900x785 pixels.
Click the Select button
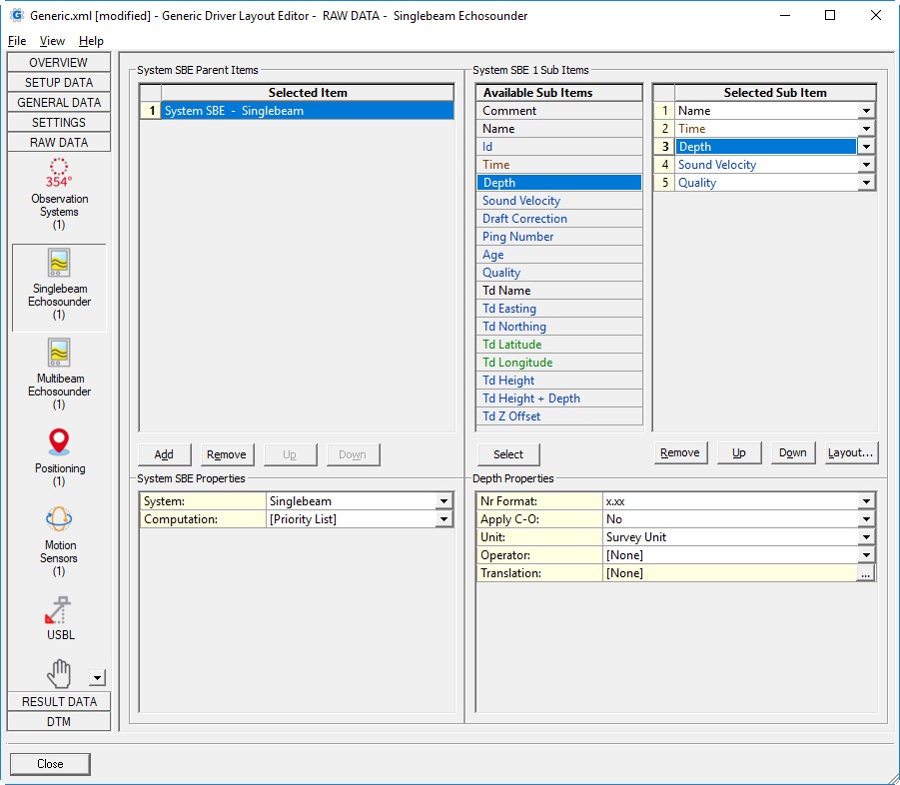(507, 454)
